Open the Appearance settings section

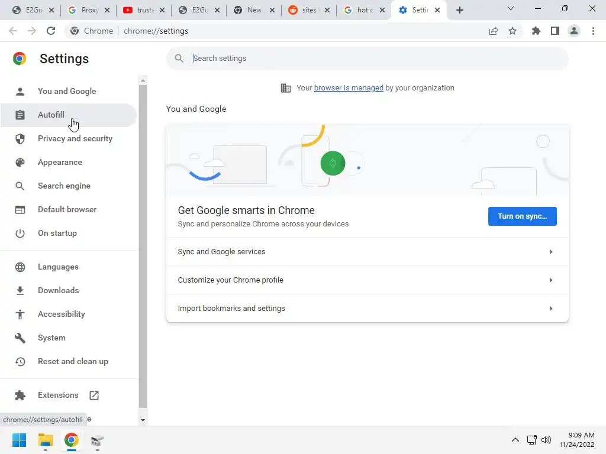(x=69, y=163)
